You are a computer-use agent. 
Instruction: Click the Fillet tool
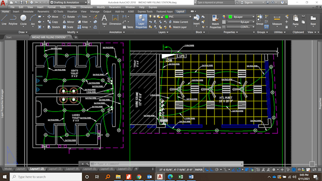pyautogui.click(x=83, y=22)
